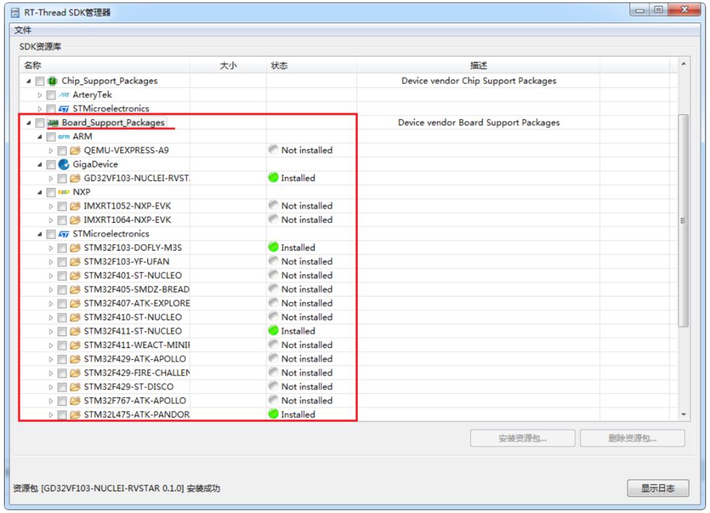
Task: Click the install success status message
Action: pyautogui.click(x=117, y=488)
